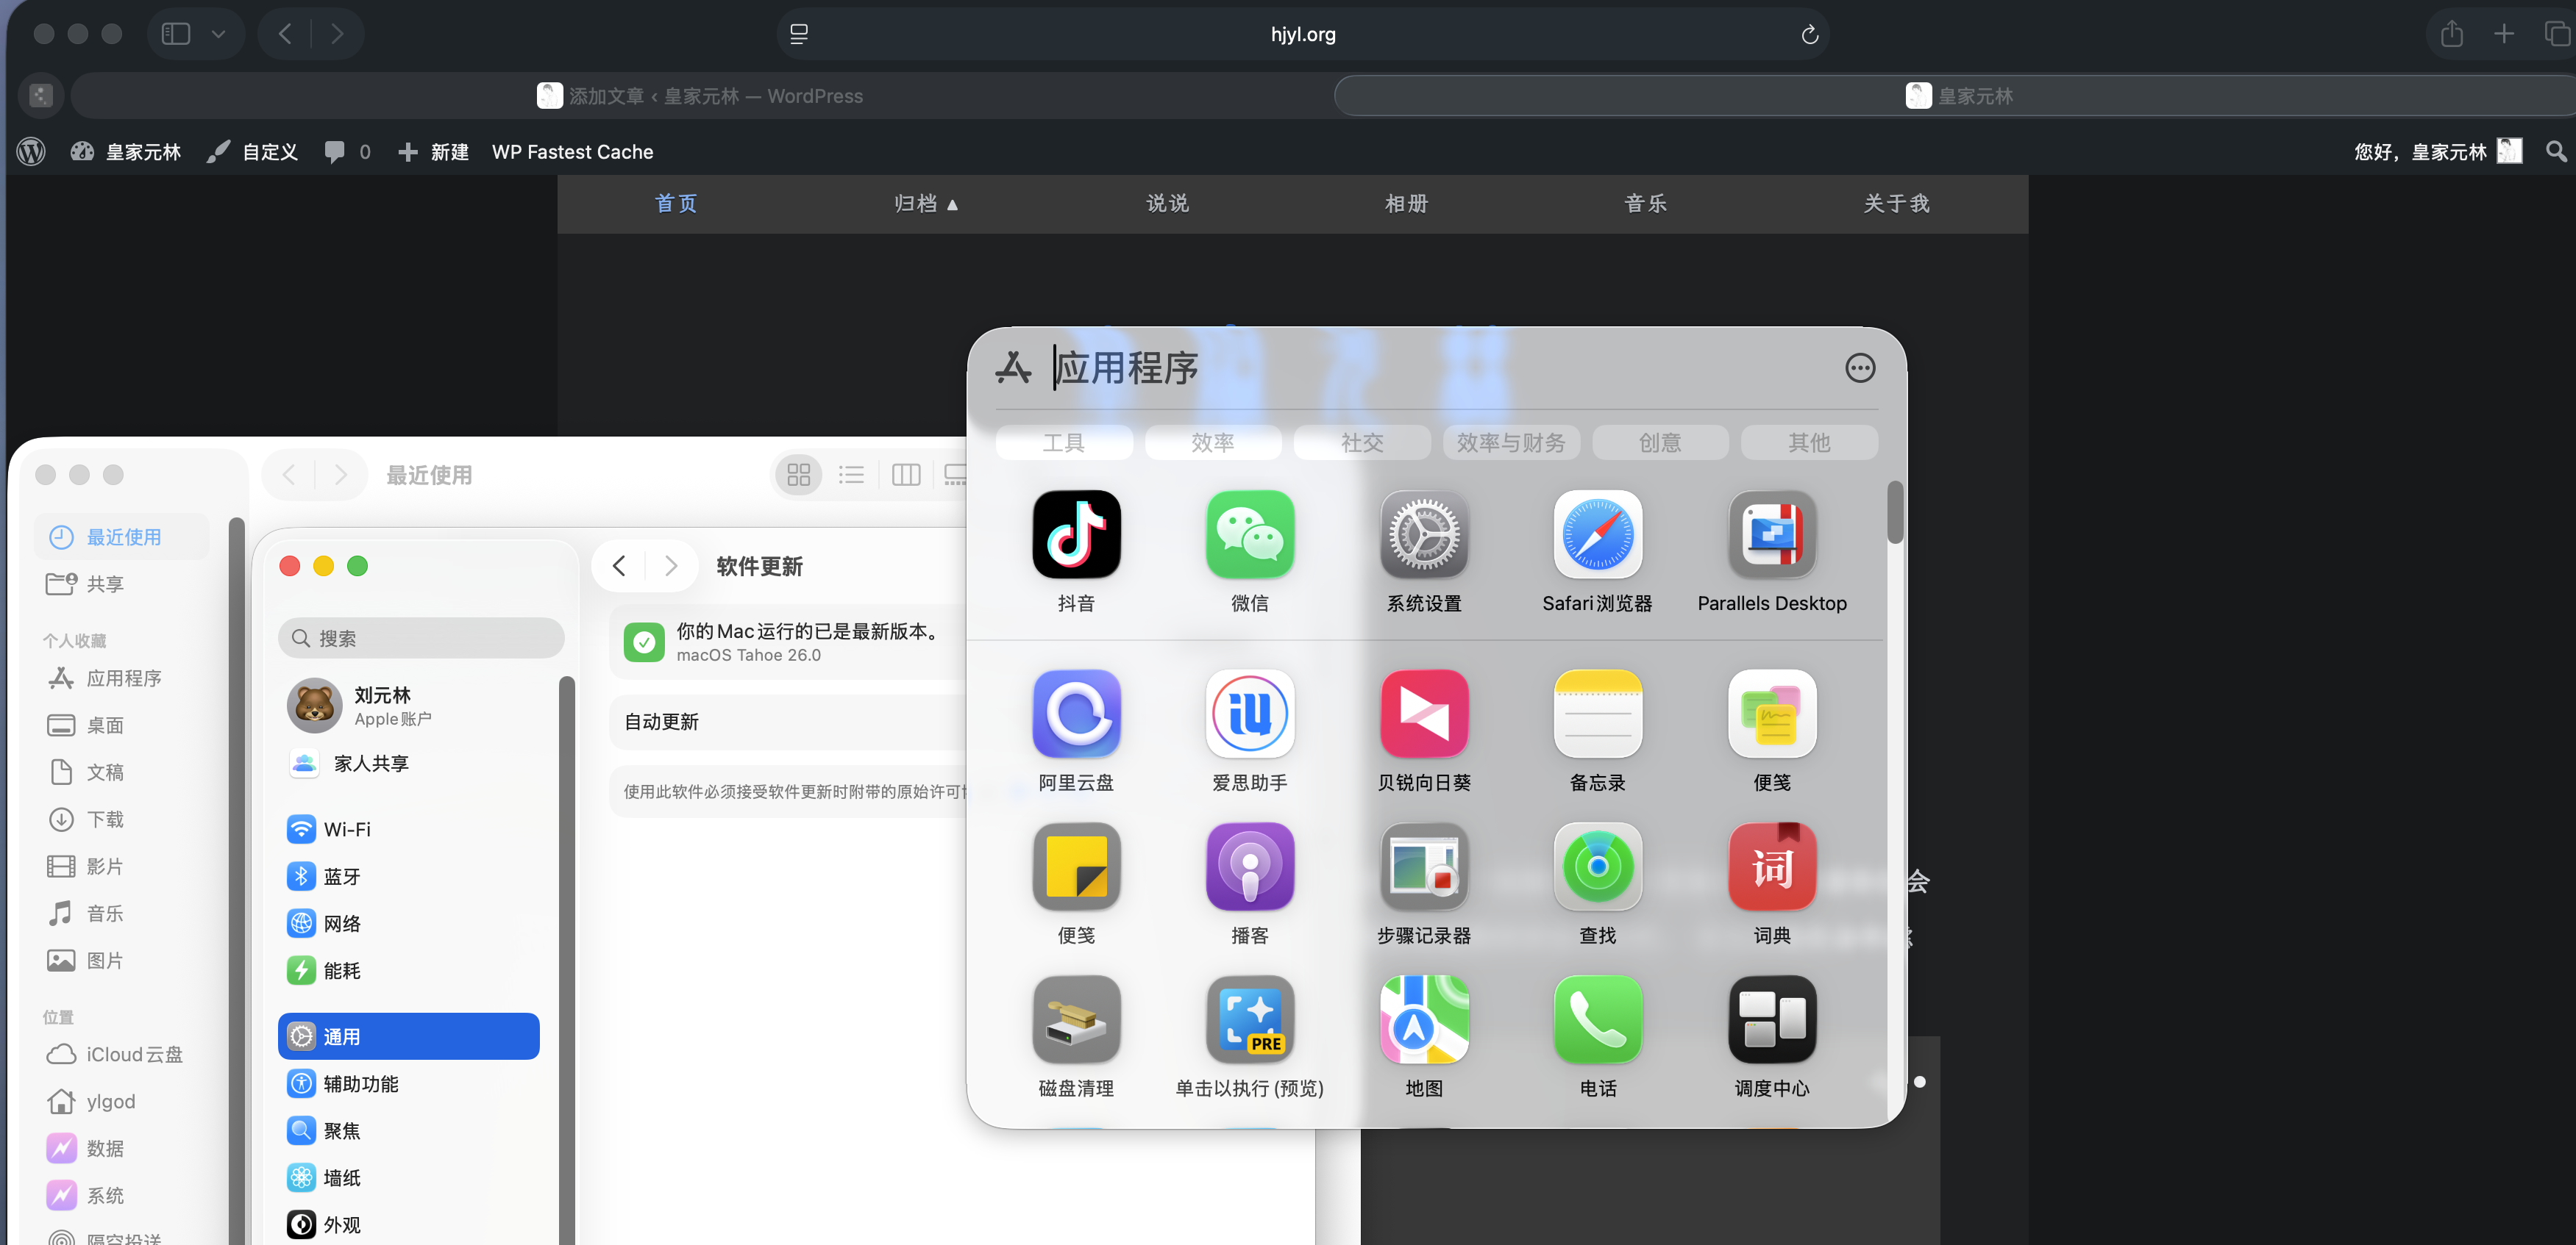Open 贝锐向日葵 app
Screen dimensions: 2576x1245
(1424, 714)
